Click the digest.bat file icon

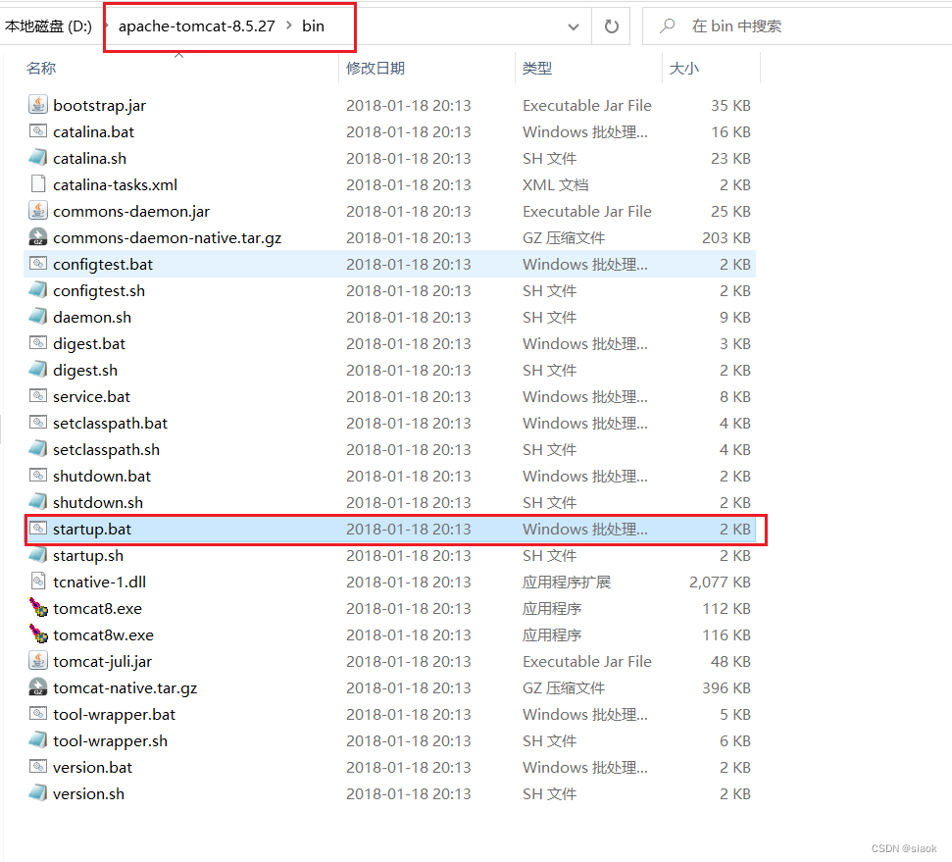tap(37, 343)
